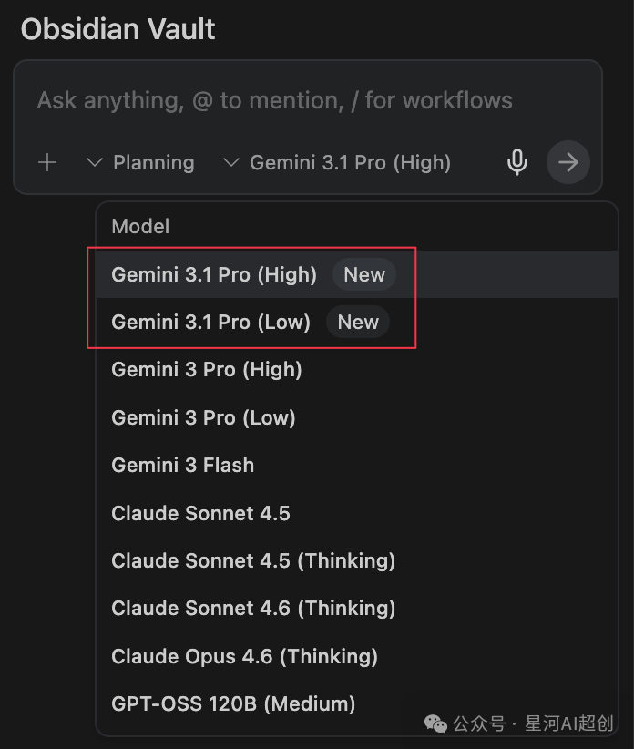The image size is (634, 749).
Task: Select Gemini 3.1 Pro (Low) model
Action: [210, 322]
